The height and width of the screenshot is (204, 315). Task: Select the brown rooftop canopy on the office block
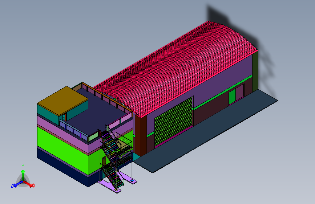pyautogui.click(x=62, y=101)
